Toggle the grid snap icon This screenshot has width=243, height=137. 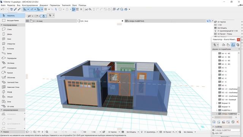(46, 9)
